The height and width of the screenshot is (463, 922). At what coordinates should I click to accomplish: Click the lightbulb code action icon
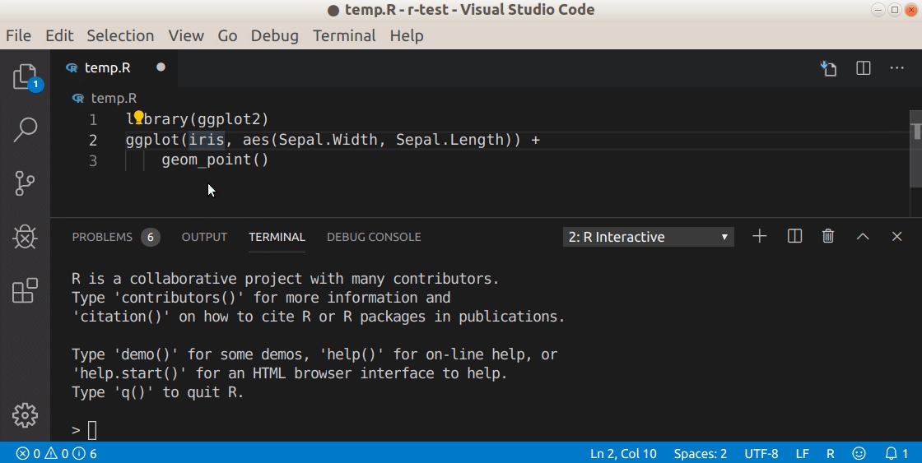coord(139,118)
